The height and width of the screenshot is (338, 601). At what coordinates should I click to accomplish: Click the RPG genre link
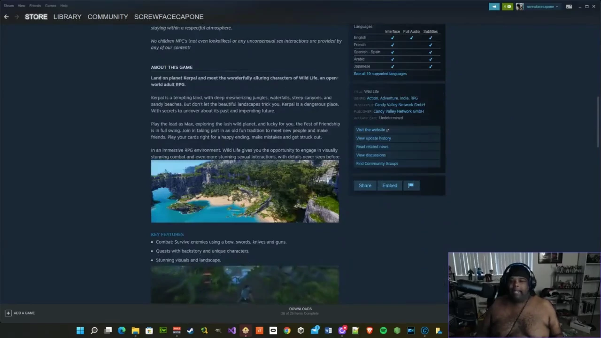pyautogui.click(x=414, y=98)
